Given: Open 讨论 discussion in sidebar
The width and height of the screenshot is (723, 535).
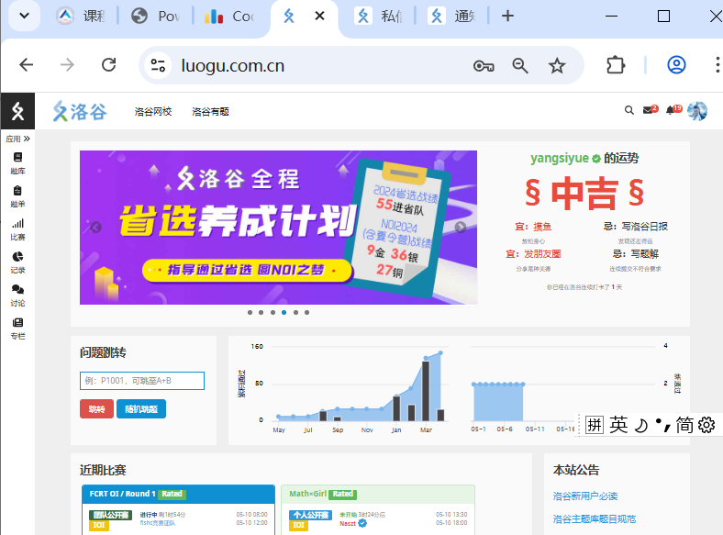Looking at the screenshot, I should 17,295.
